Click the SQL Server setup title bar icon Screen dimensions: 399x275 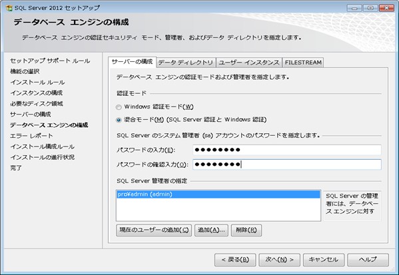9,8
